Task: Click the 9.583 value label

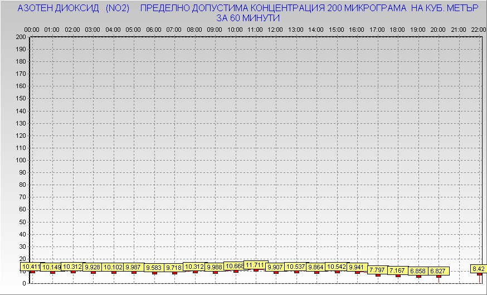Action: [154, 268]
